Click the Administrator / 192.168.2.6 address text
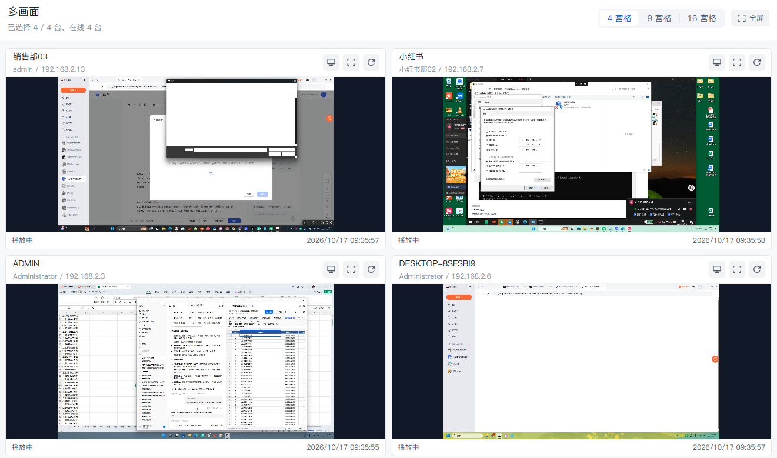This screenshot has height=458, width=777. point(445,276)
